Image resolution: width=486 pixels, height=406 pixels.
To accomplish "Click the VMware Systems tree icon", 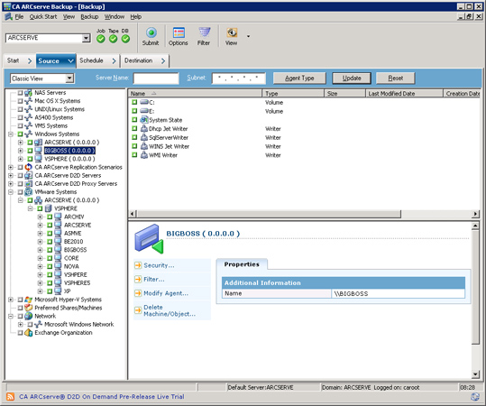I will pyautogui.click(x=28, y=191).
